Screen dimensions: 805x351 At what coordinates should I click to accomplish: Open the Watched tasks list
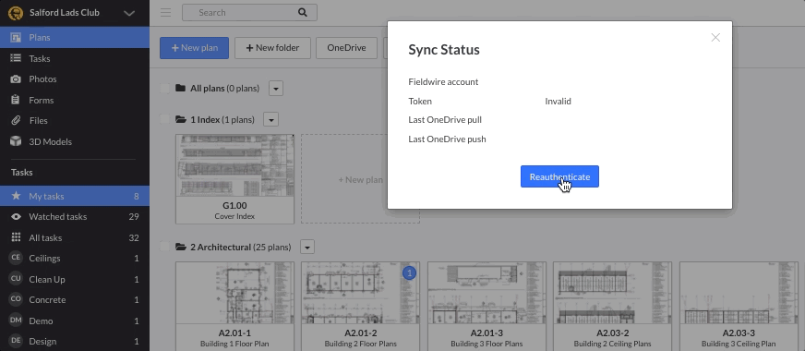tap(75, 217)
